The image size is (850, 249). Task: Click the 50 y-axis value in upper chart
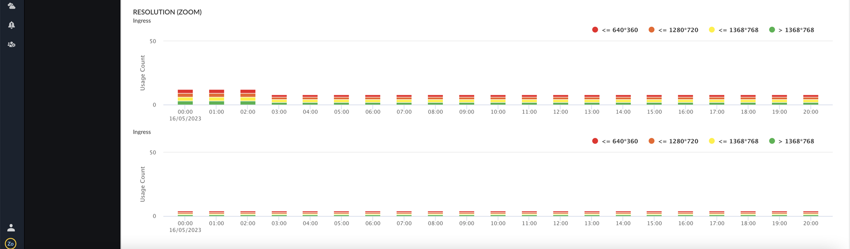pyautogui.click(x=153, y=41)
